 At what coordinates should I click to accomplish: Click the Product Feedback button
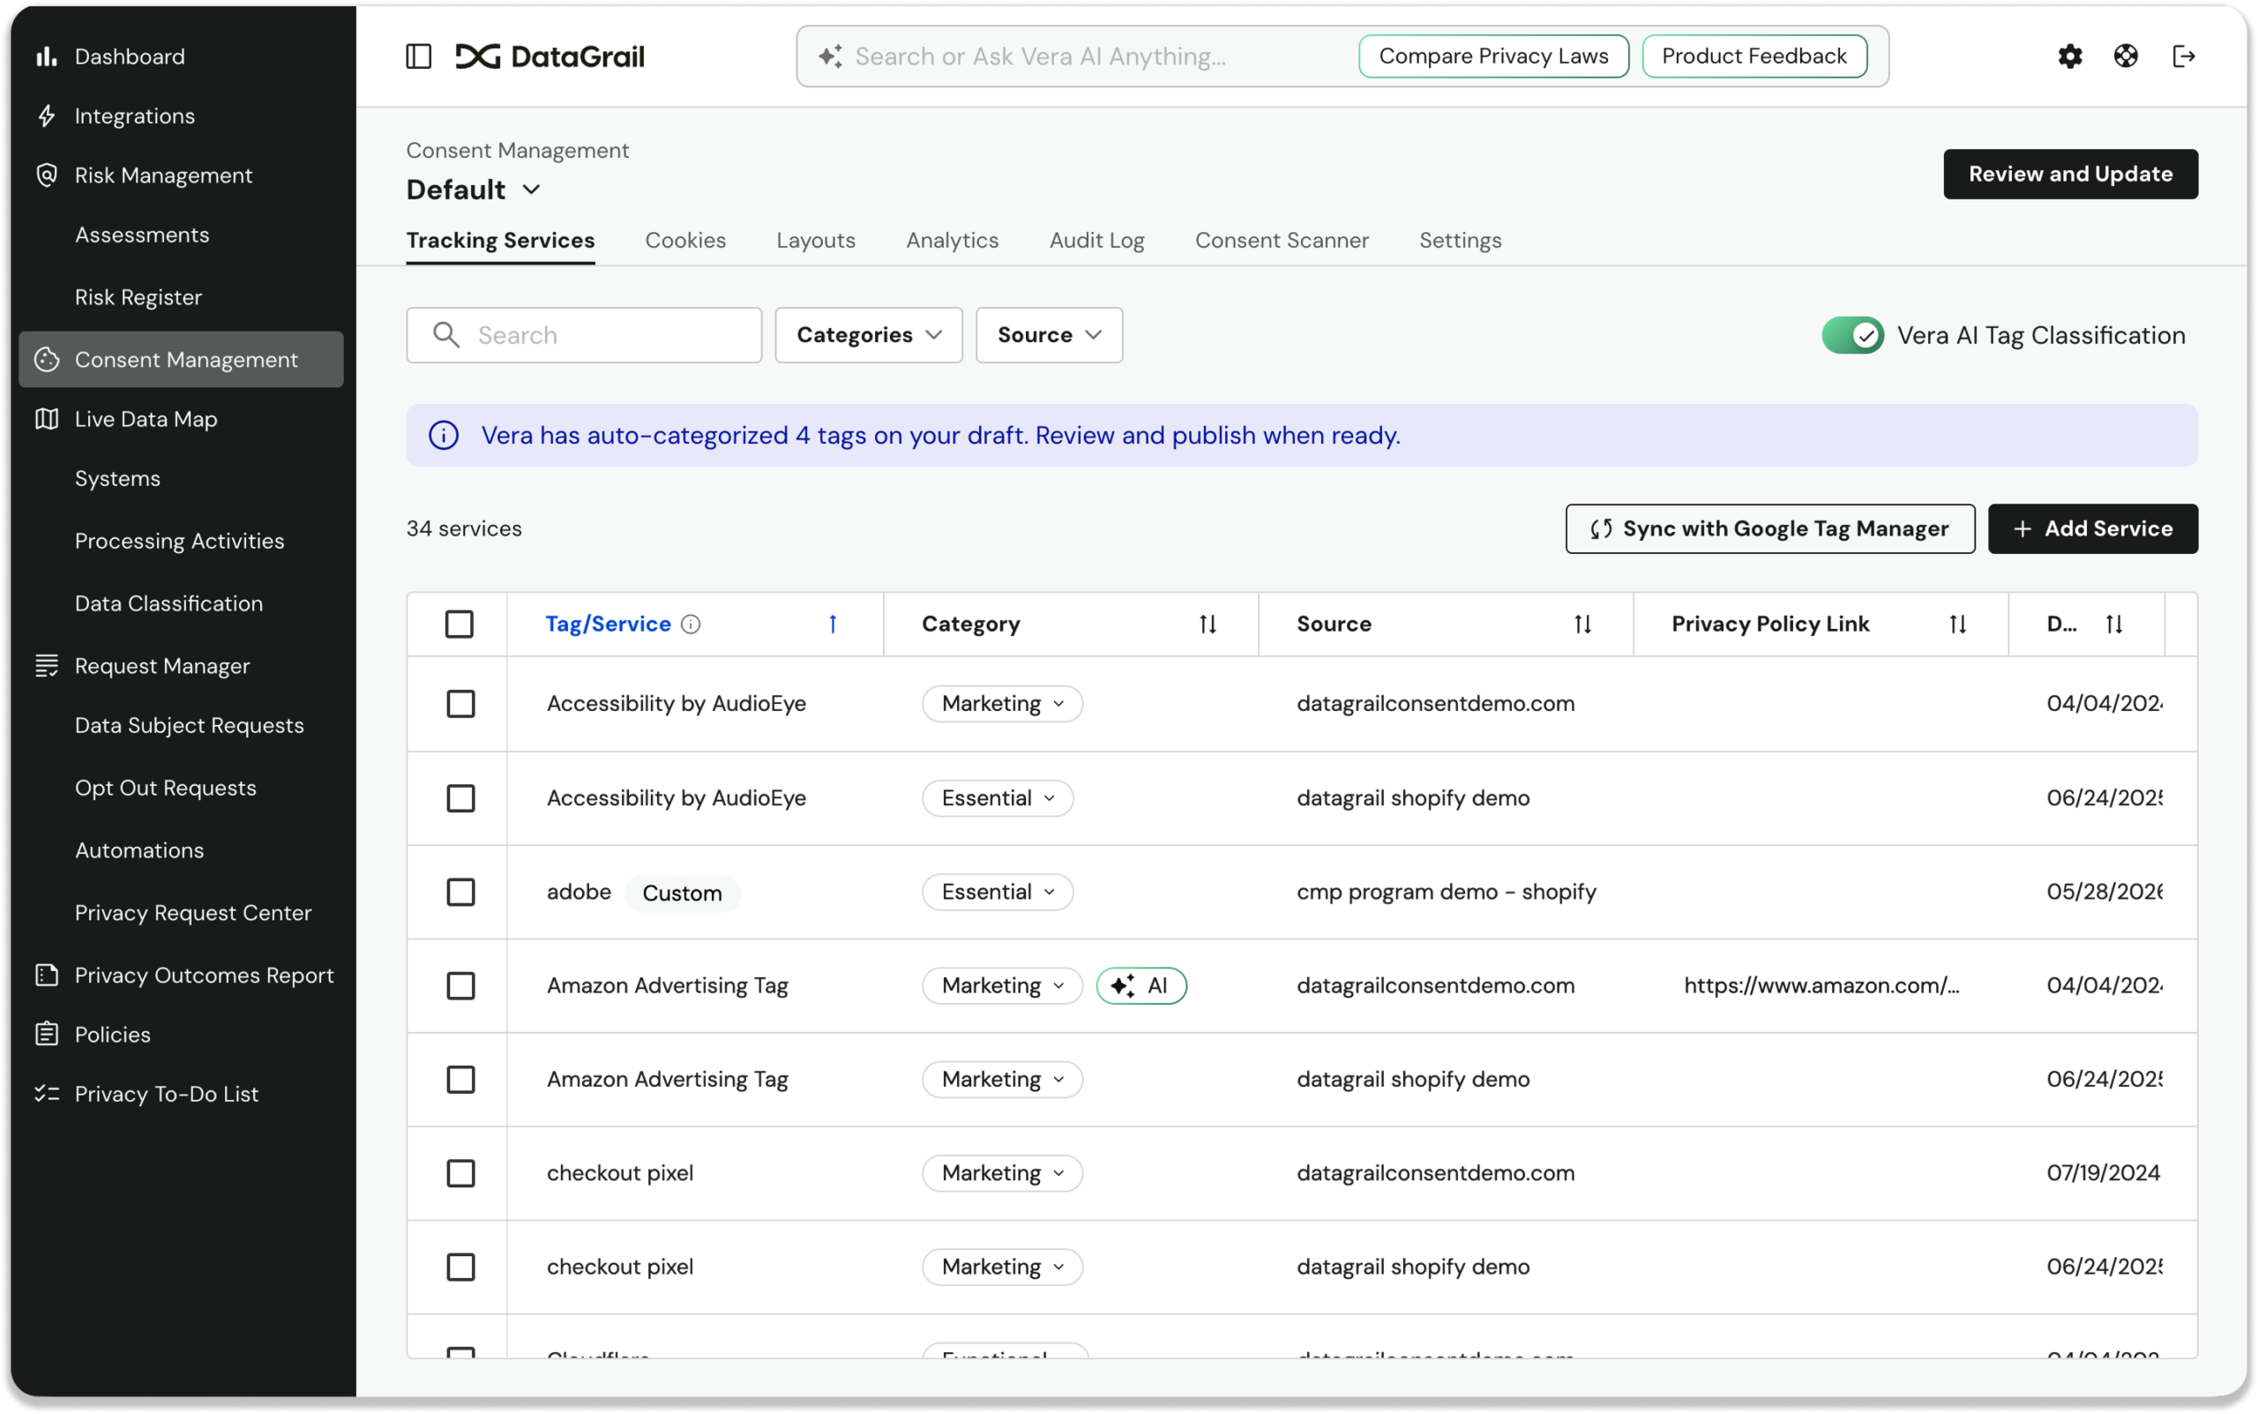coord(1754,56)
